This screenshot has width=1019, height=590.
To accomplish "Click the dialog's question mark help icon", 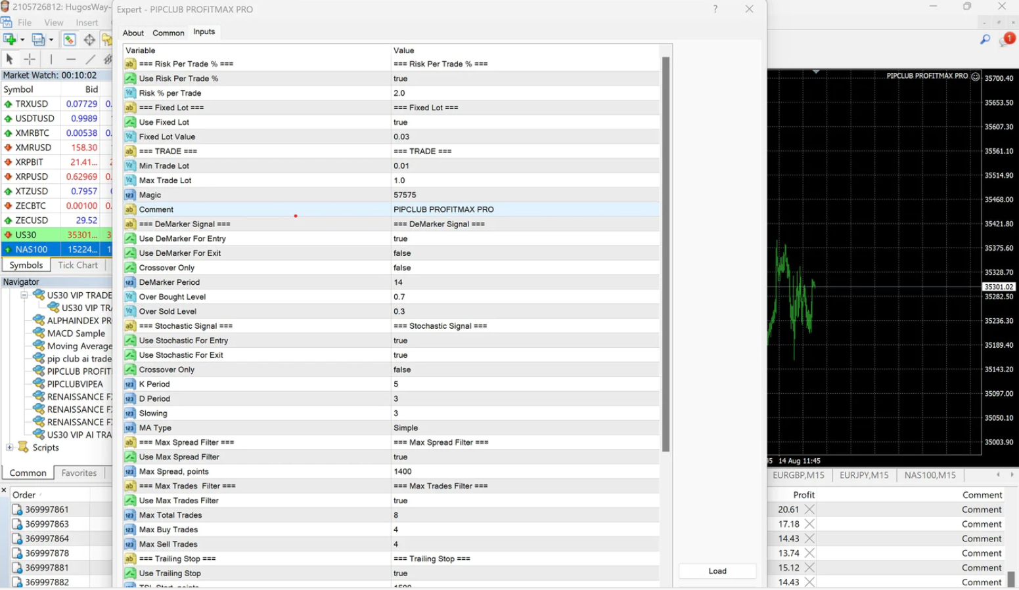I will [715, 9].
